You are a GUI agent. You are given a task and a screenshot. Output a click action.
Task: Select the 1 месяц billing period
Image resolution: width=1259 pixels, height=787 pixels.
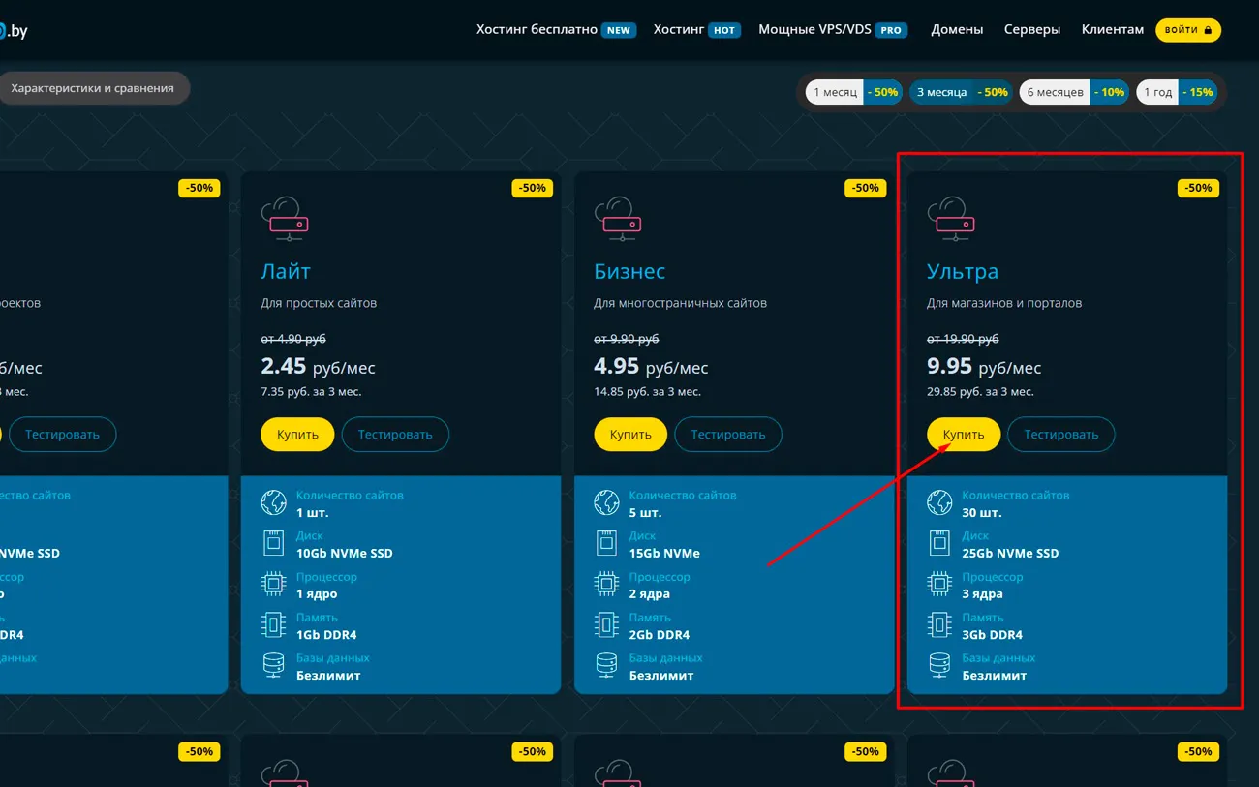coord(855,92)
